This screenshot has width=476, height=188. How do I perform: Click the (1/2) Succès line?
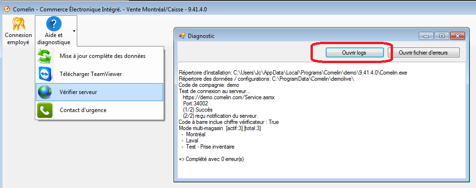pyautogui.click(x=197, y=110)
